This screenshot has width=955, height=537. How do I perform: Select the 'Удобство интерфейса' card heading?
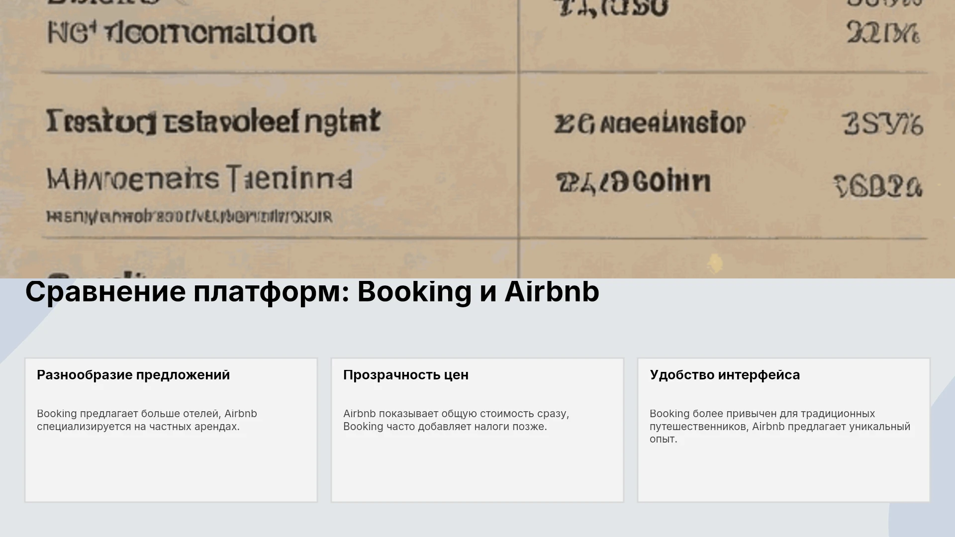coord(725,375)
